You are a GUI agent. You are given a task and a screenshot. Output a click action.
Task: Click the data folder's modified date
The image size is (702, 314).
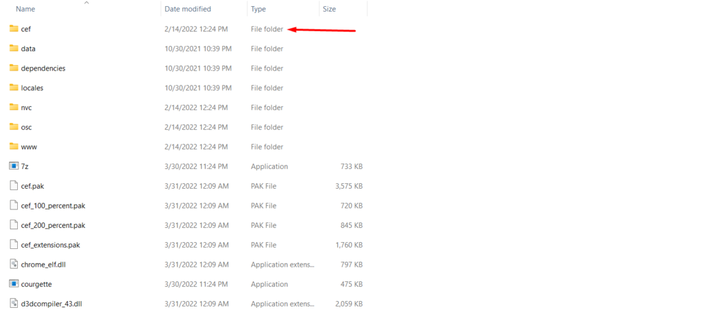pos(198,49)
